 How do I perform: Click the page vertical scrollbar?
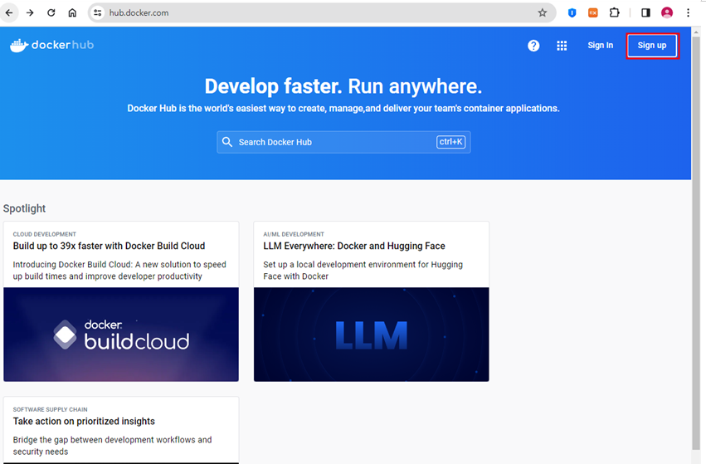click(x=696, y=243)
